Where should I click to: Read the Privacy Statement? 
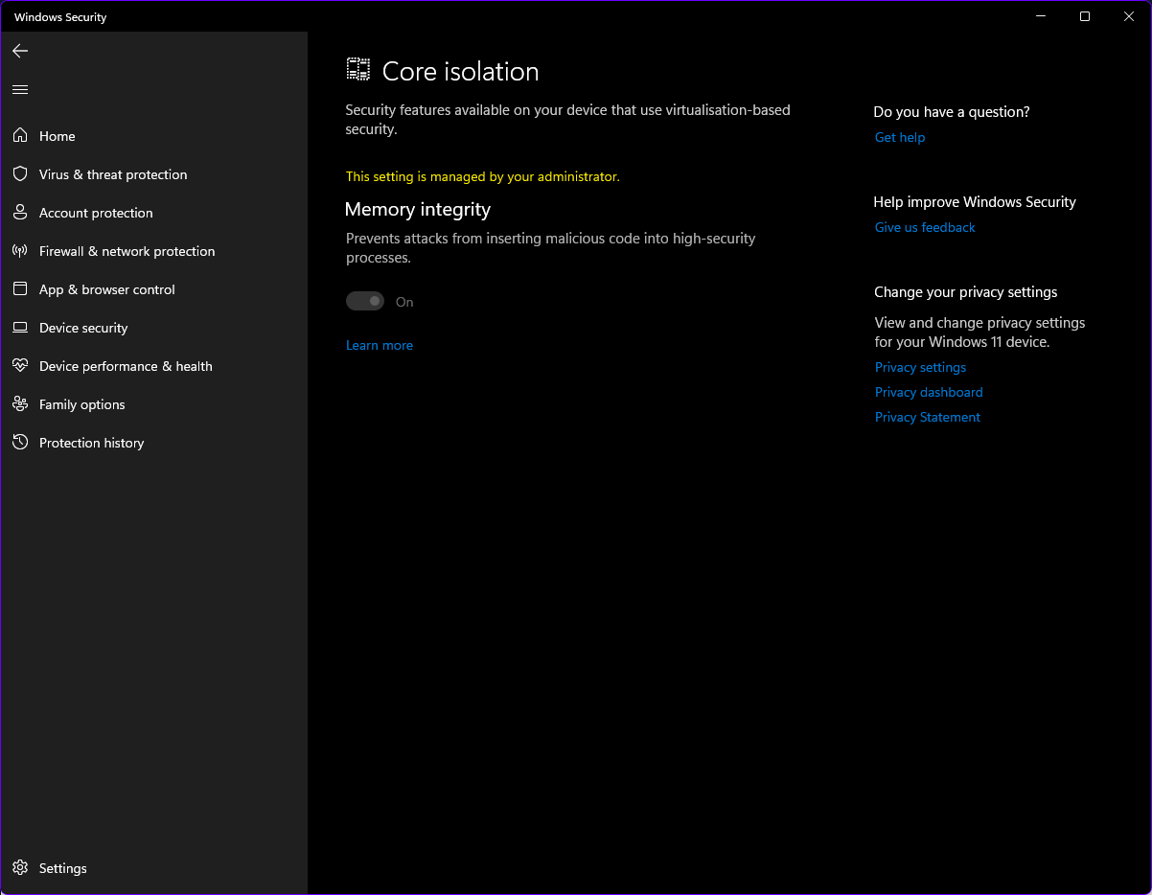coord(927,417)
